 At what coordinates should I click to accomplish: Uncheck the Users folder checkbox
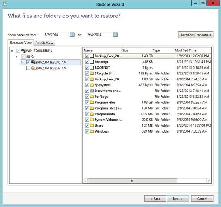[x=87, y=126]
